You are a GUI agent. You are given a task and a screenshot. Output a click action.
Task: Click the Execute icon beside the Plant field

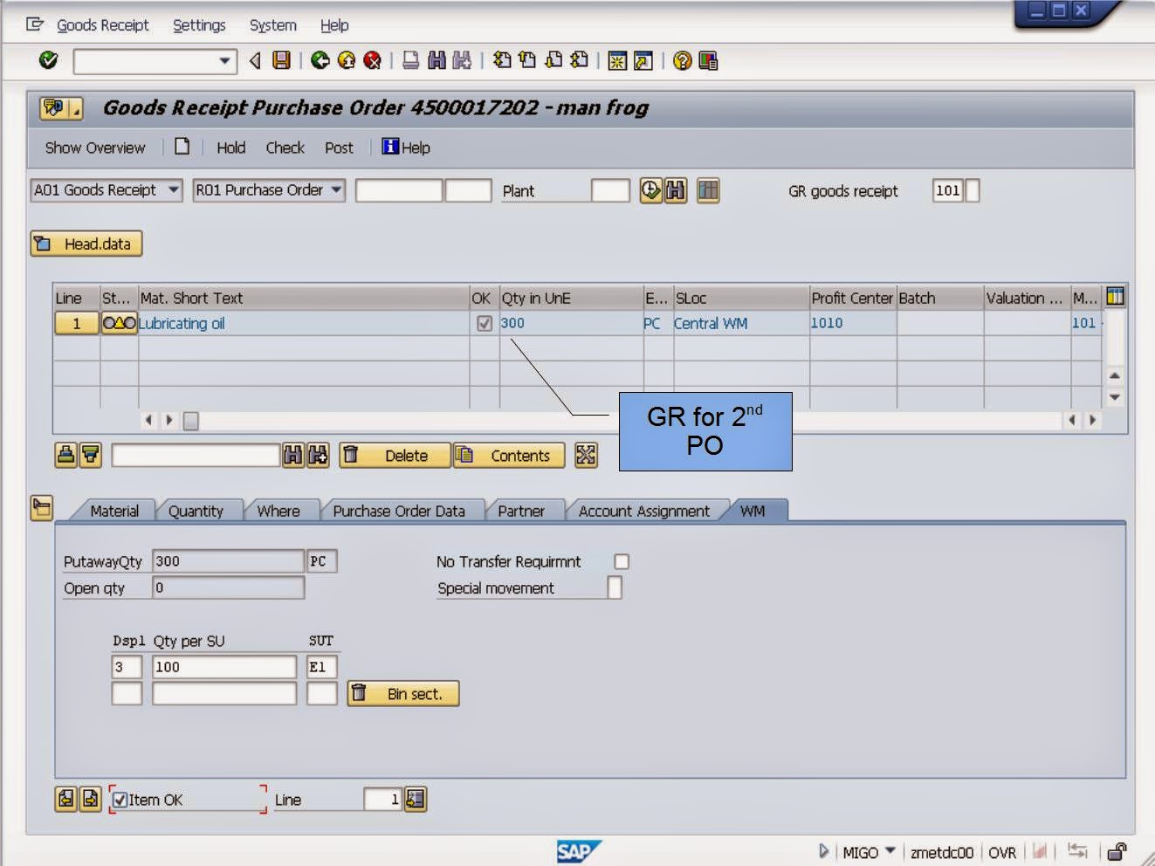651,190
